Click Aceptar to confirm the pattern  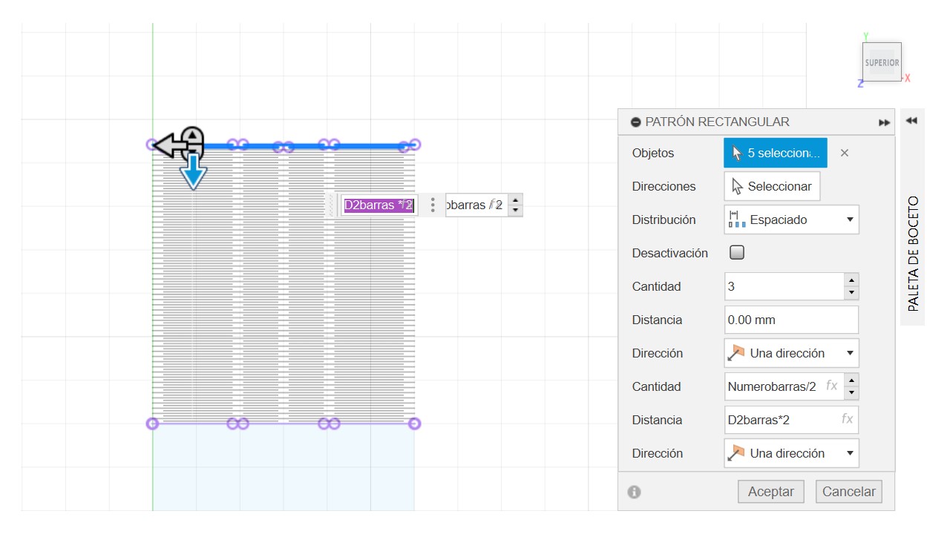(770, 492)
